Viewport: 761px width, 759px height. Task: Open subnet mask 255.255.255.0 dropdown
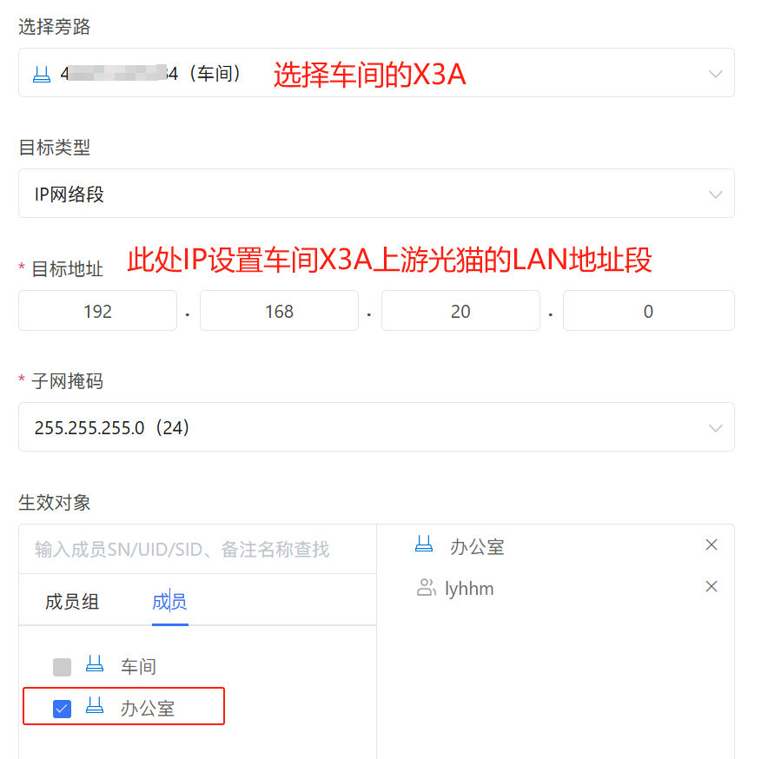pyautogui.click(x=715, y=427)
